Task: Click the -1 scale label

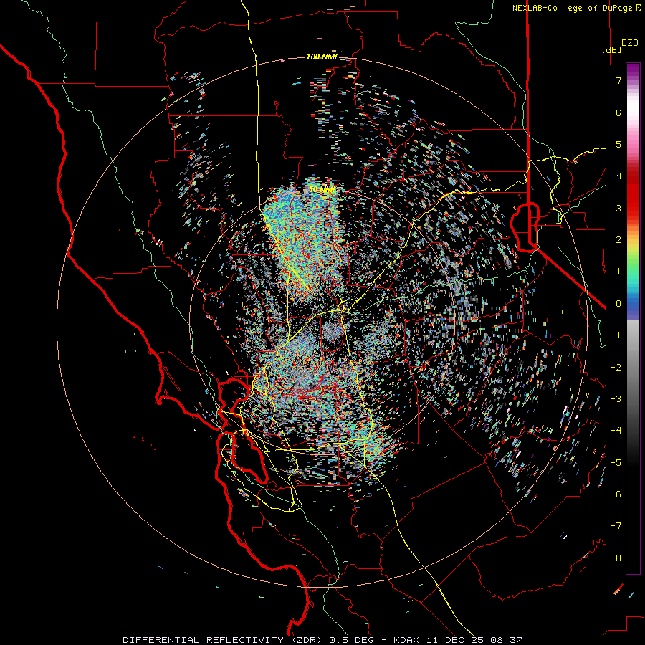Action: pyautogui.click(x=616, y=335)
